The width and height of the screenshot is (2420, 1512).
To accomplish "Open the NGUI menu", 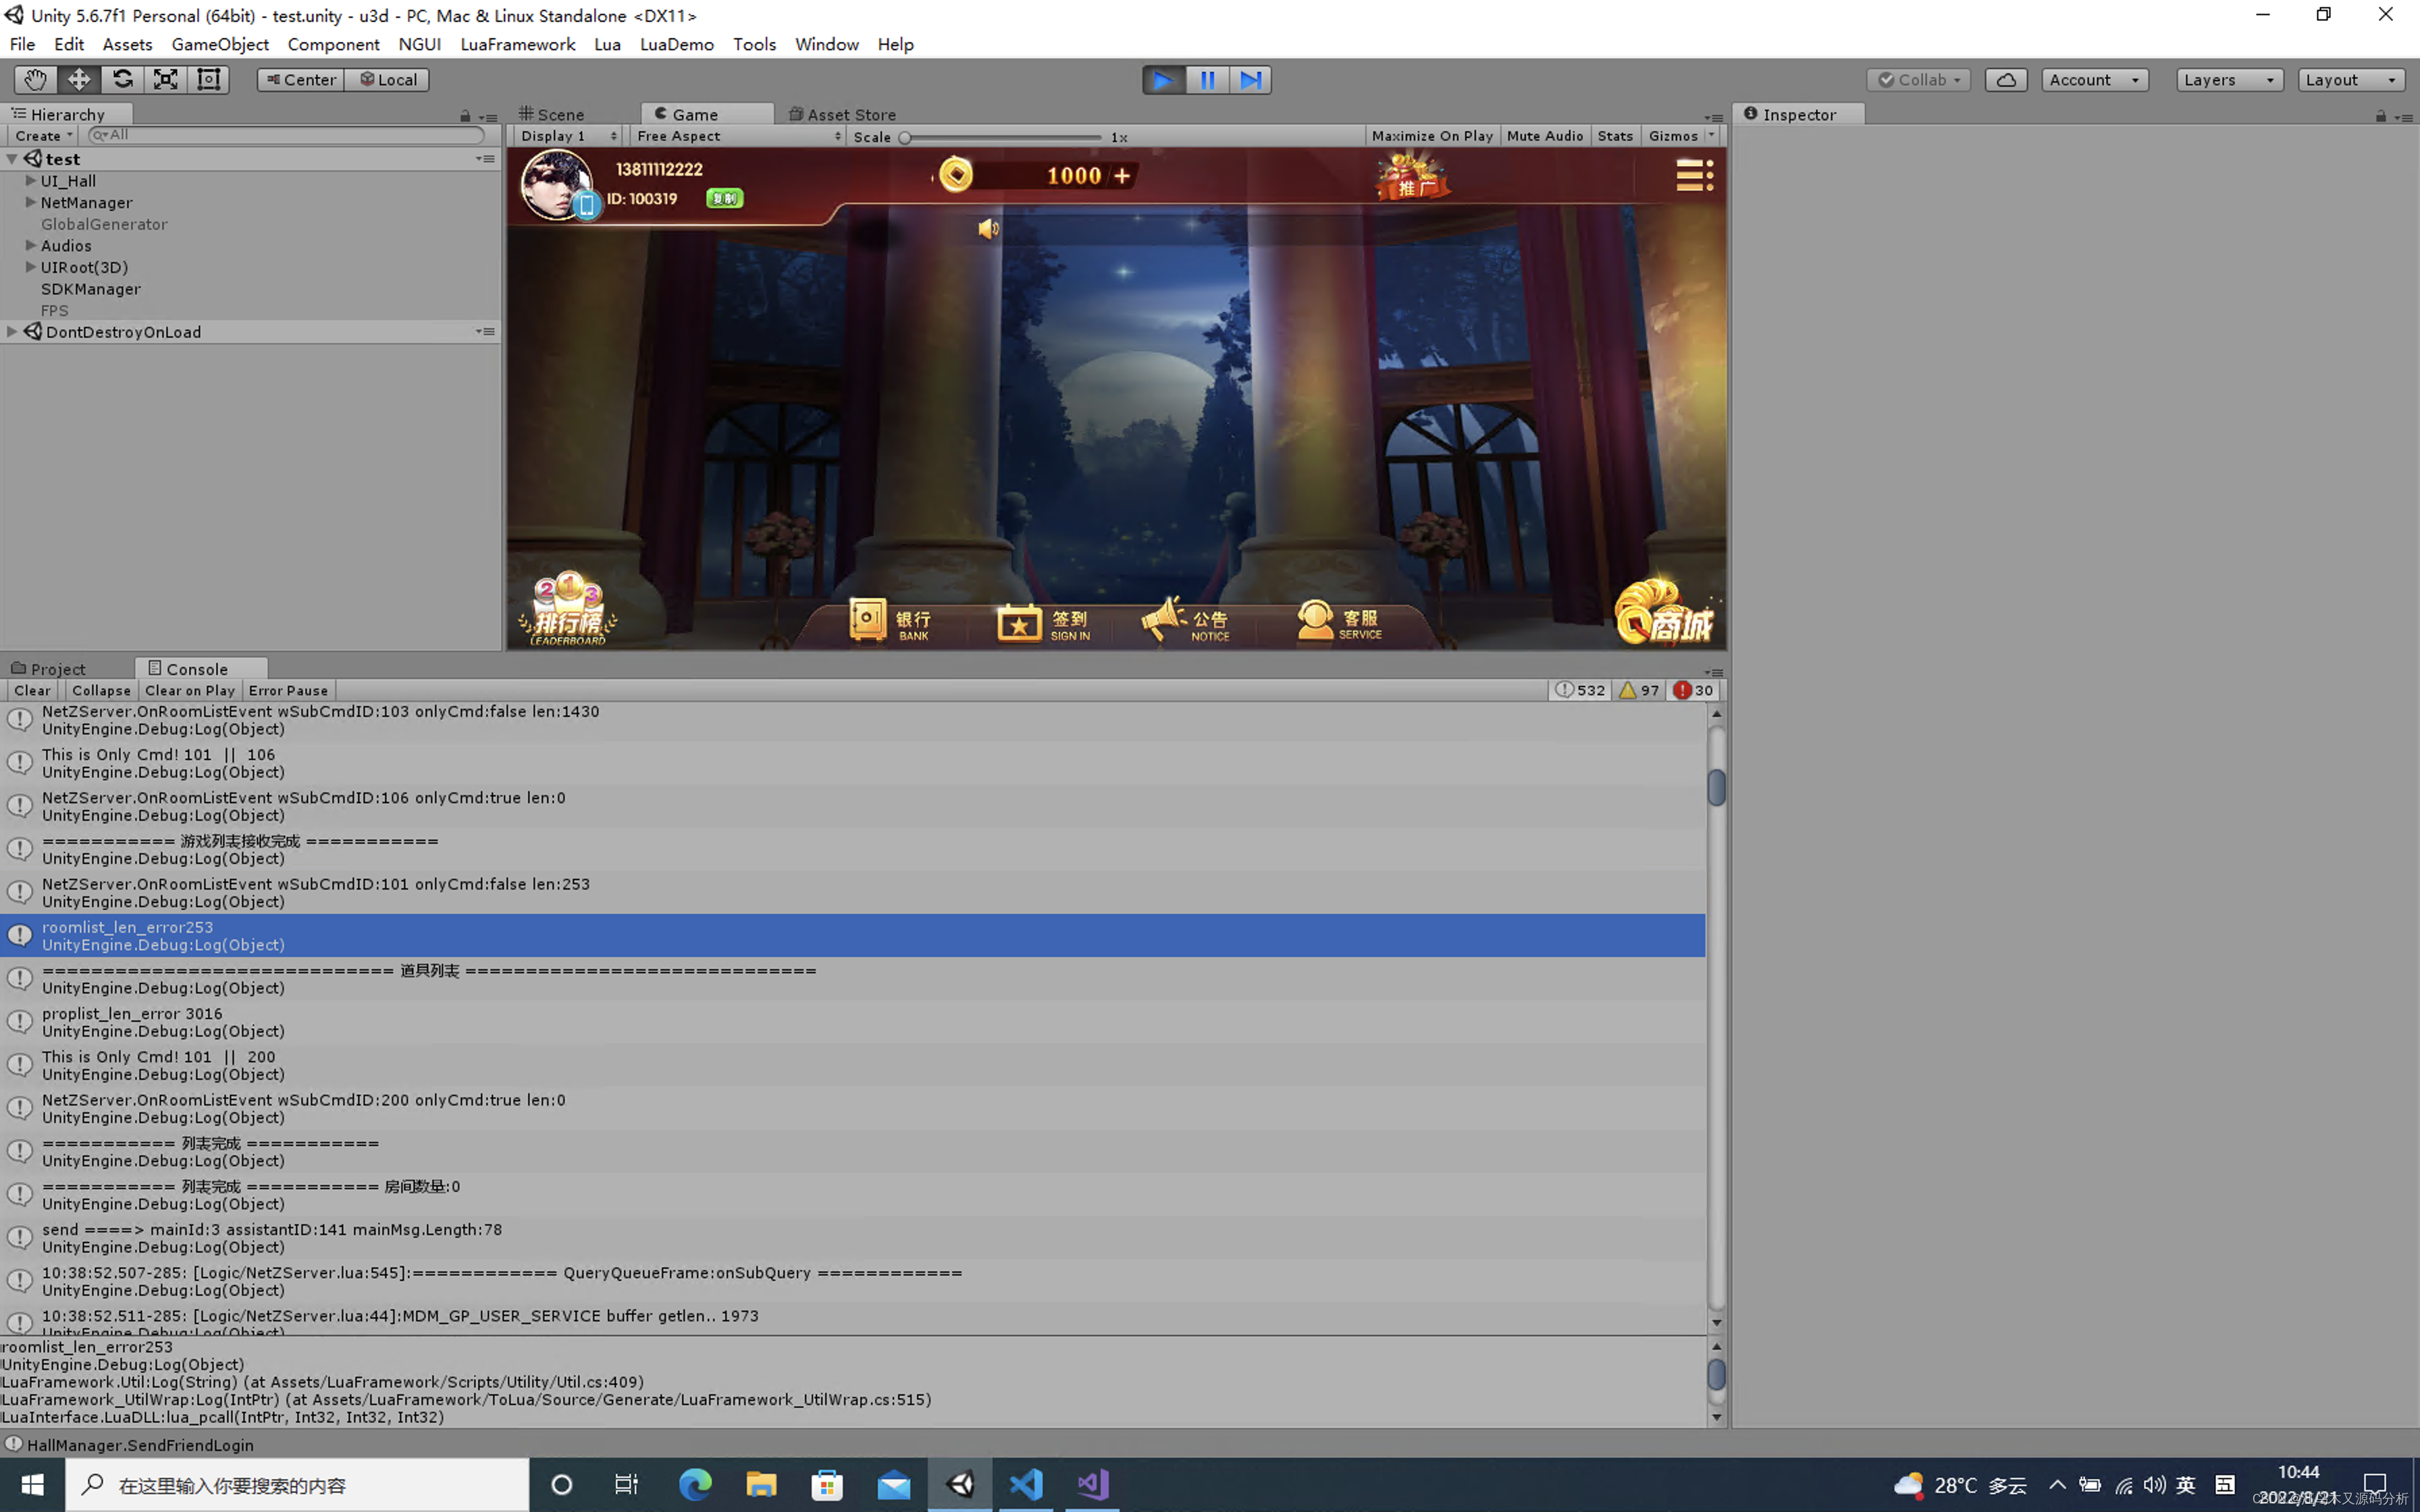I will [419, 44].
